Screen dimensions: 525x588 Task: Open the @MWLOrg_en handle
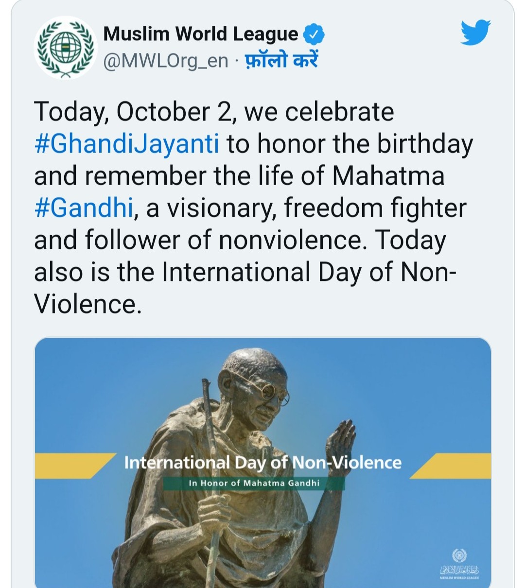166,61
